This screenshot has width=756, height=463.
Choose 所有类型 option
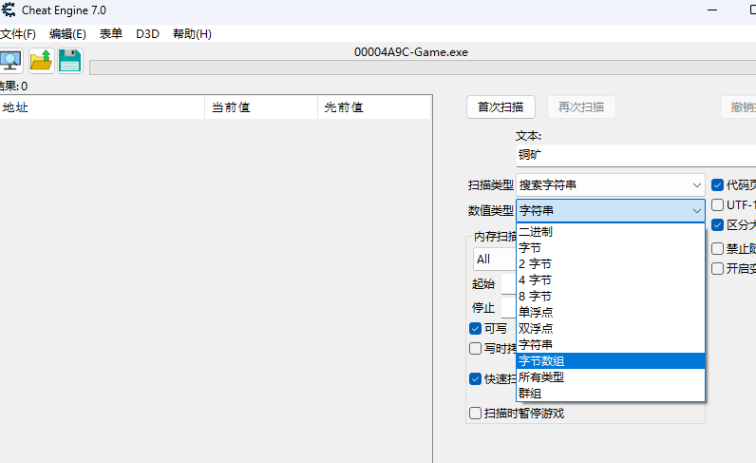611,377
